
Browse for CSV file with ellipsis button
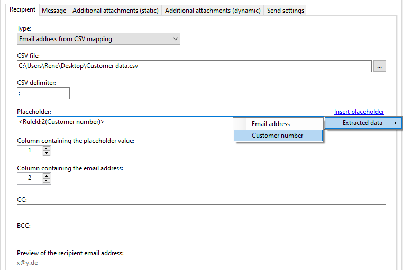click(380, 66)
